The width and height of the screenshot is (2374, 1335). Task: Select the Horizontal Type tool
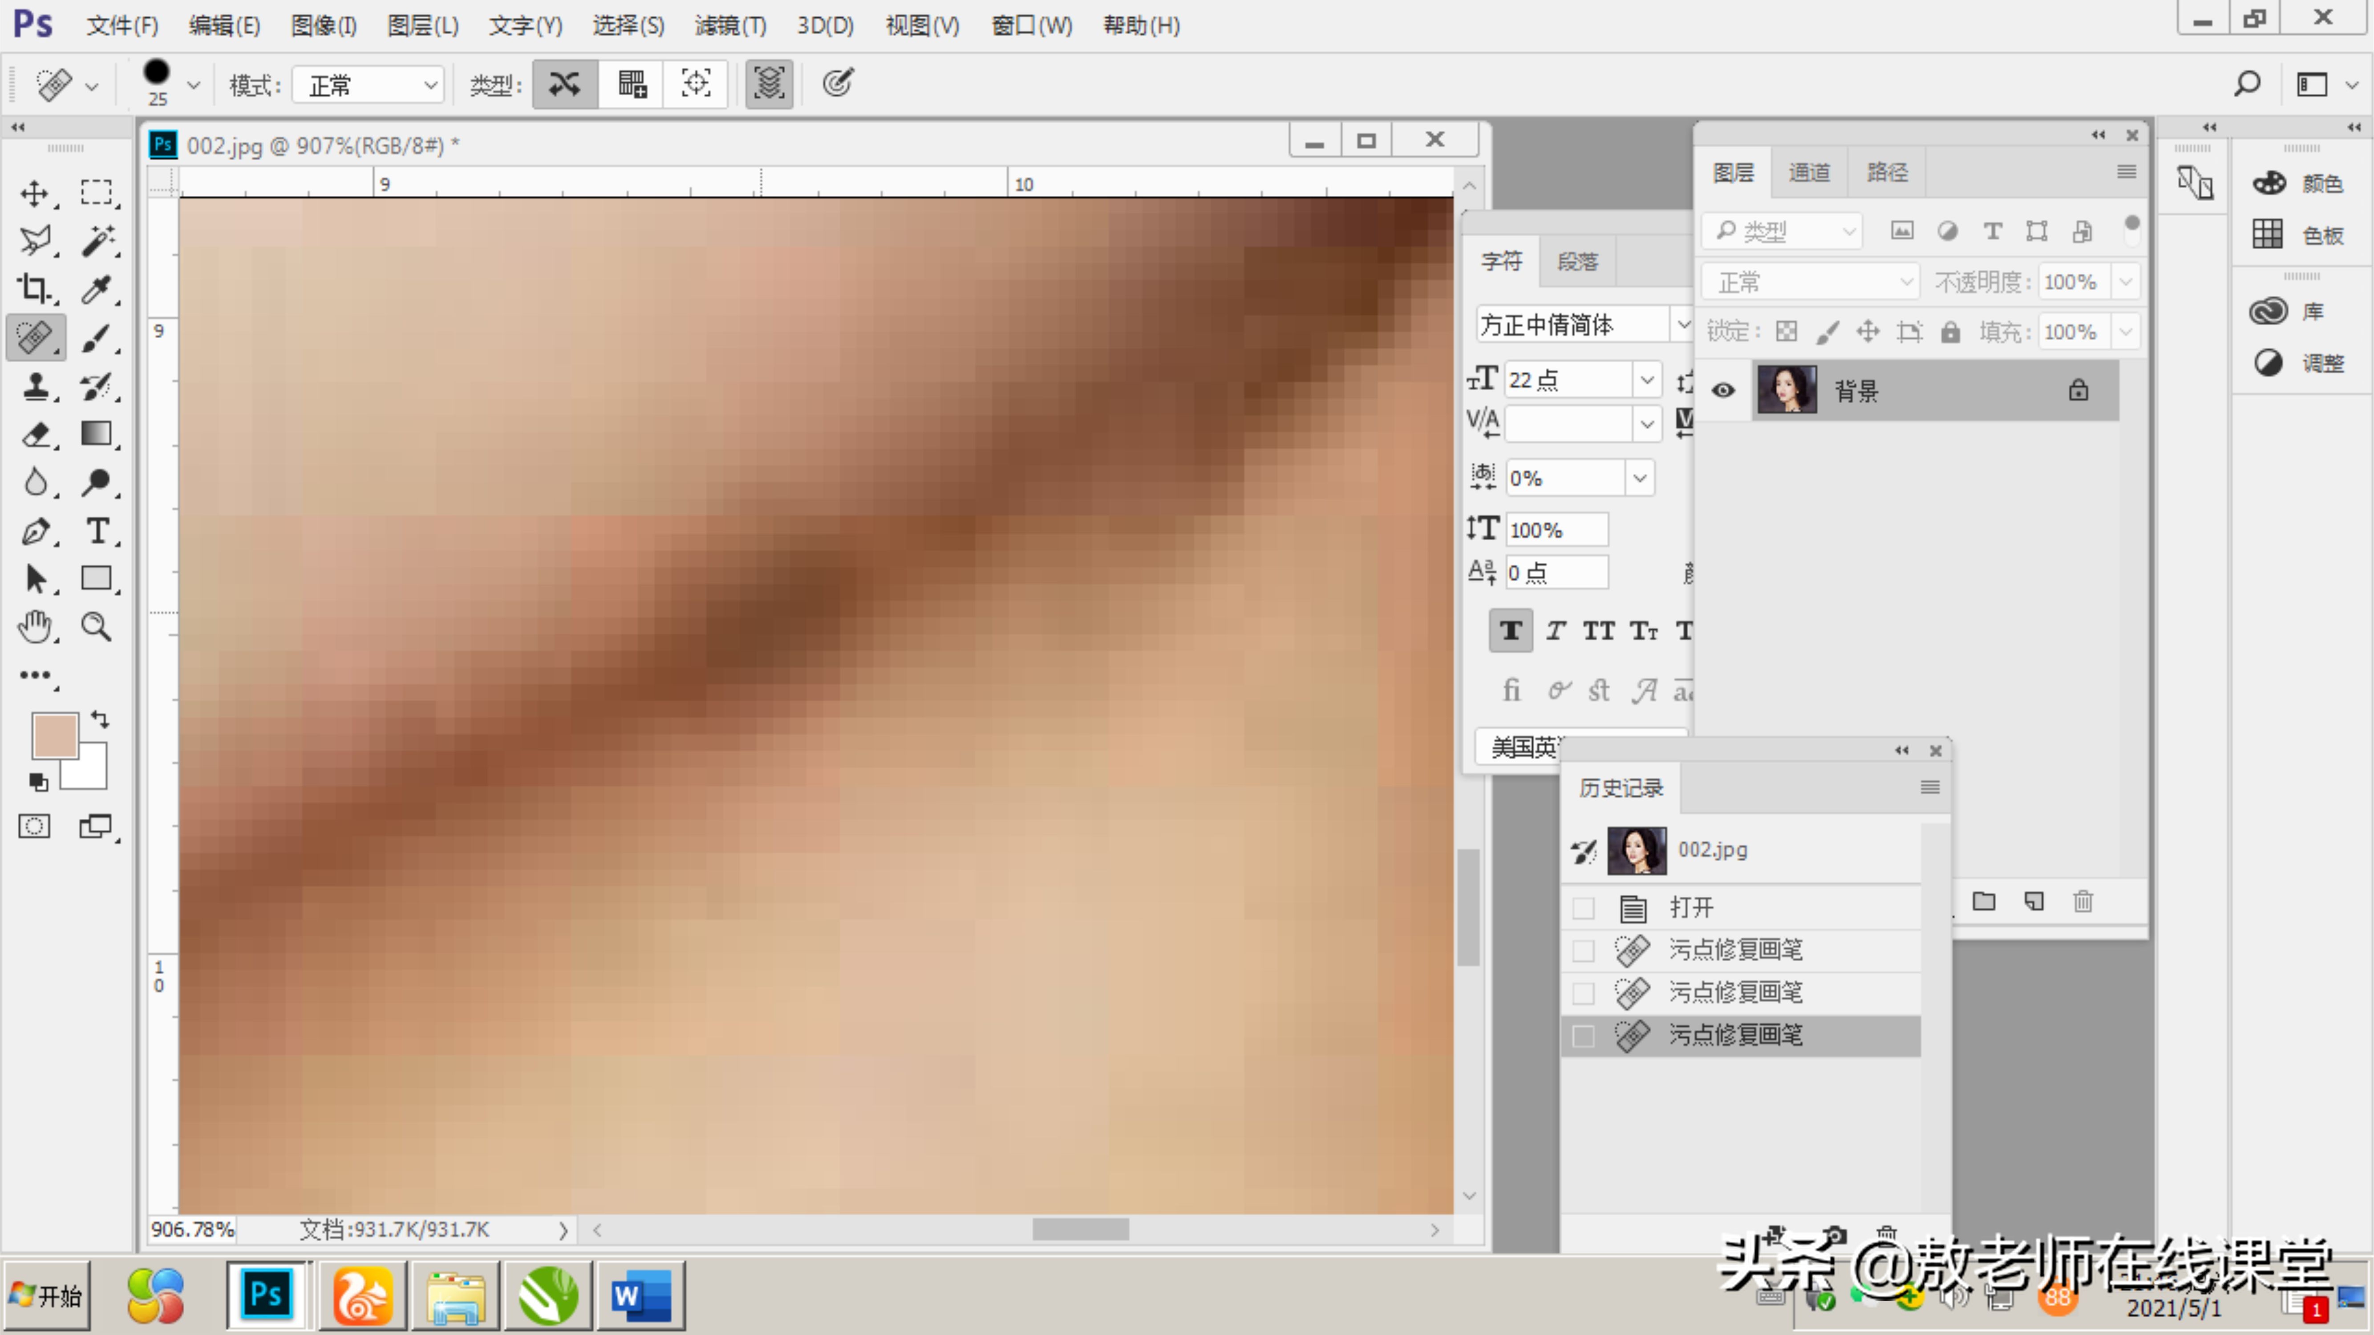(x=97, y=531)
